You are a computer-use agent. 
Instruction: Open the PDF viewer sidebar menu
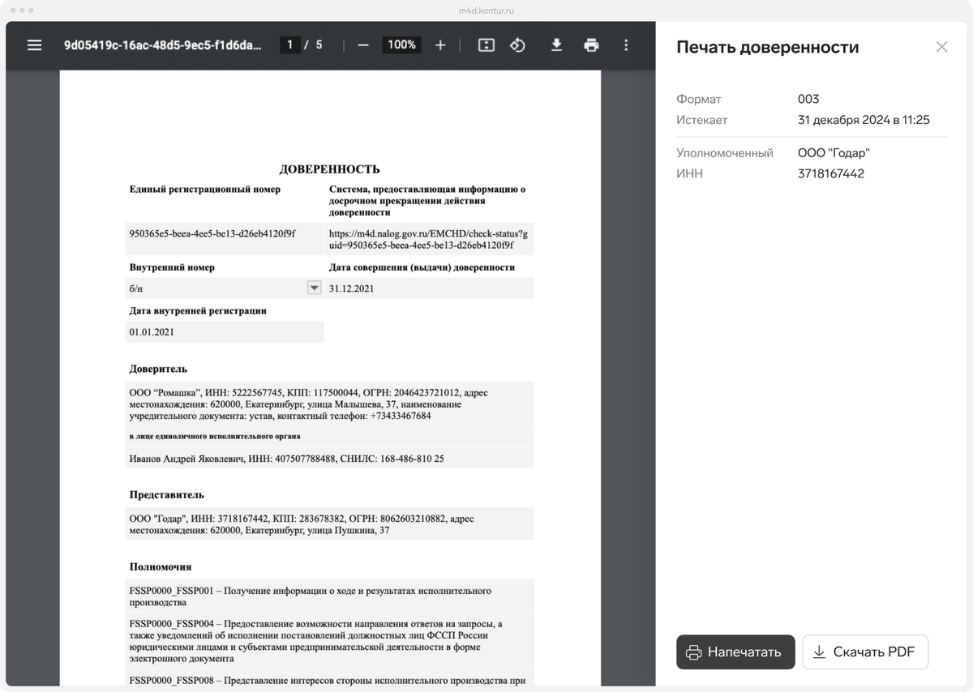pos(34,45)
